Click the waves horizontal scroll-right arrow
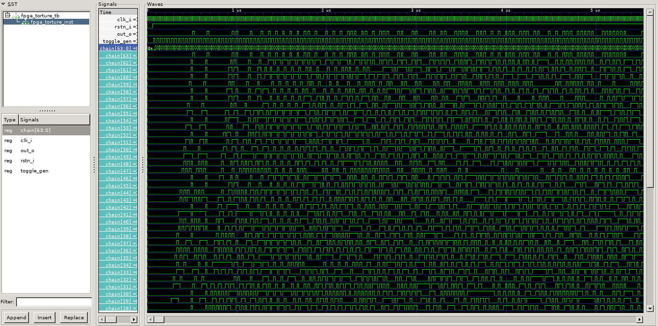Image resolution: width=658 pixels, height=326 pixels. point(640,319)
